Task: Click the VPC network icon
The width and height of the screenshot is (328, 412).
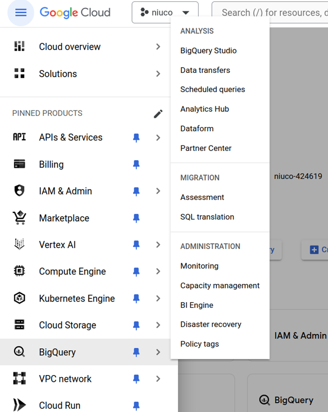Action: (19, 378)
